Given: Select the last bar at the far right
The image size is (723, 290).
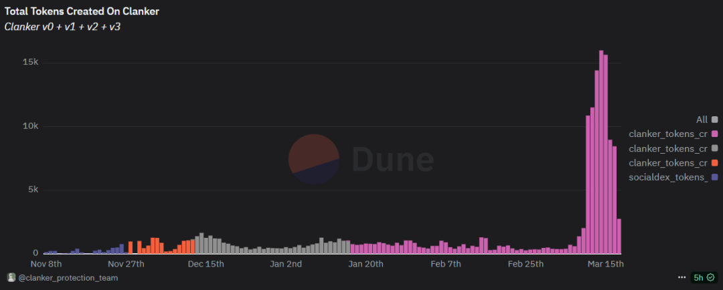Looking at the screenshot, I should pyautogui.click(x=619, y=237).
